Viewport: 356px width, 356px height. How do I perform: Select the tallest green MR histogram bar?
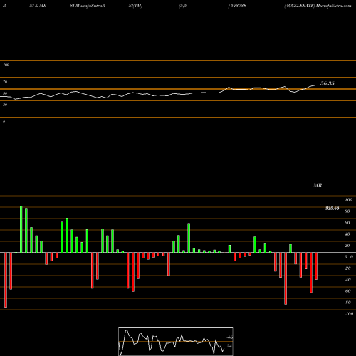point(21,229)
